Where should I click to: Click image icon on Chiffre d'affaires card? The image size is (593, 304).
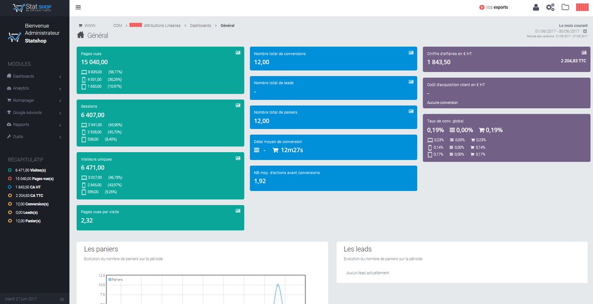[x=584, y=52]
